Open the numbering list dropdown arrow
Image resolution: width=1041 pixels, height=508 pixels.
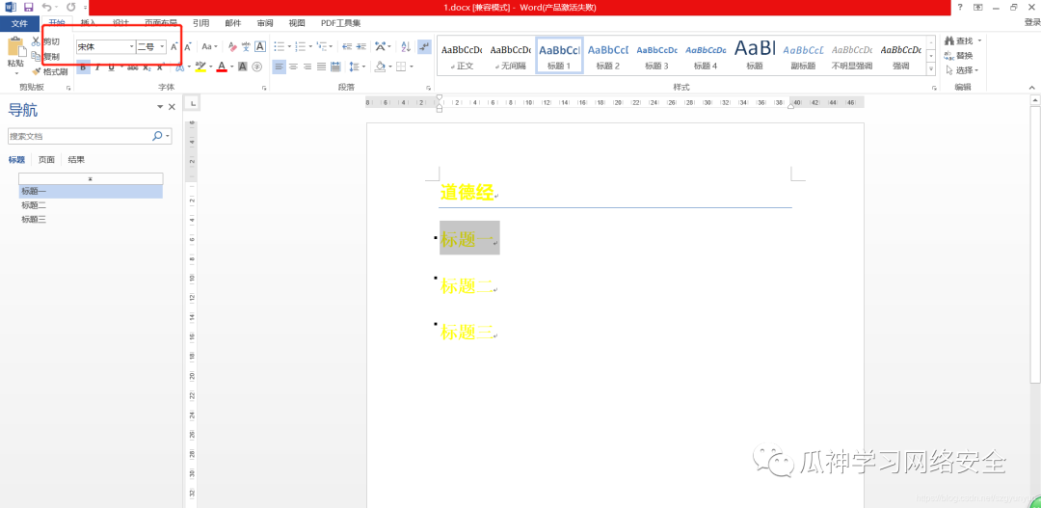310,46
